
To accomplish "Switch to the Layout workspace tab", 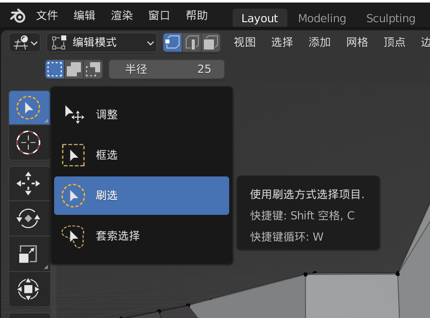I will (x=260, y=18).
